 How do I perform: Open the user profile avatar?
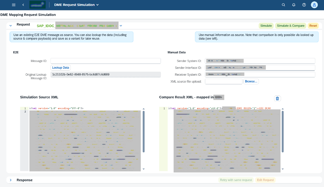pyautogui.click(x=314, y=5)
